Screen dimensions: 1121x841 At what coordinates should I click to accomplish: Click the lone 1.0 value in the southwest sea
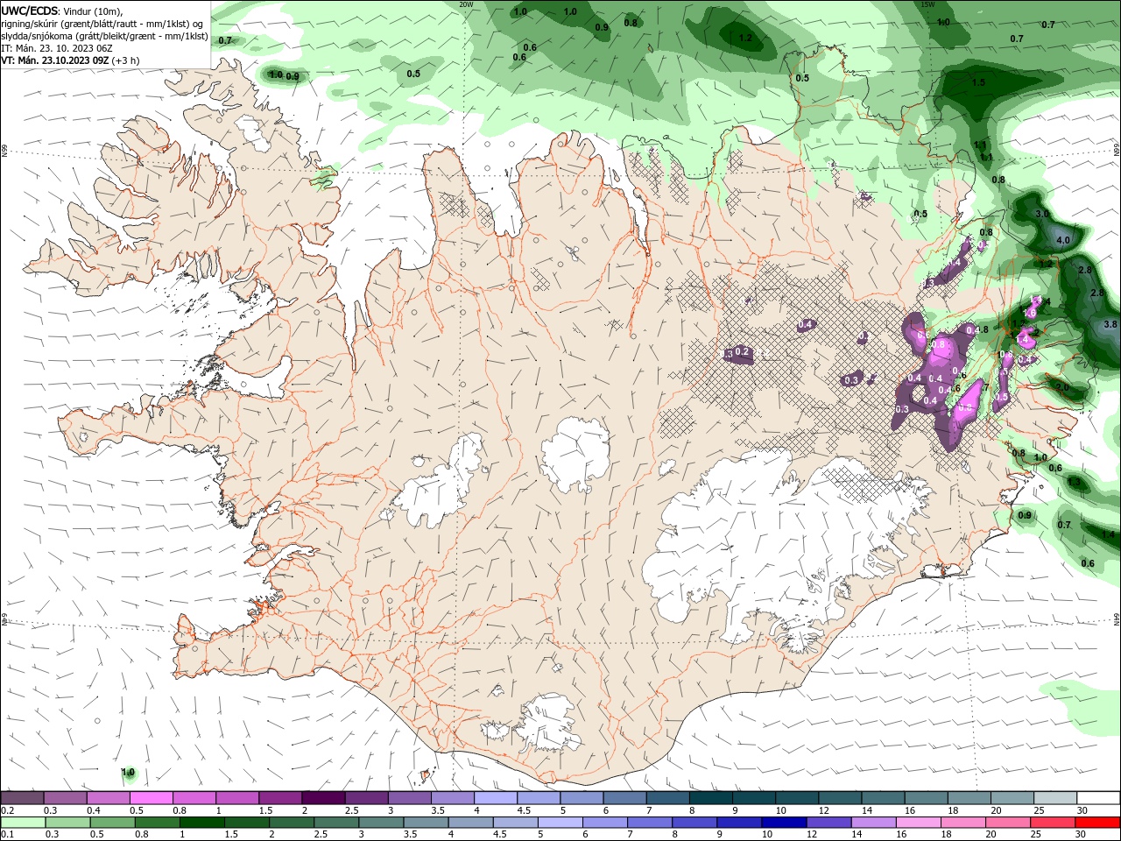[128, 773]
